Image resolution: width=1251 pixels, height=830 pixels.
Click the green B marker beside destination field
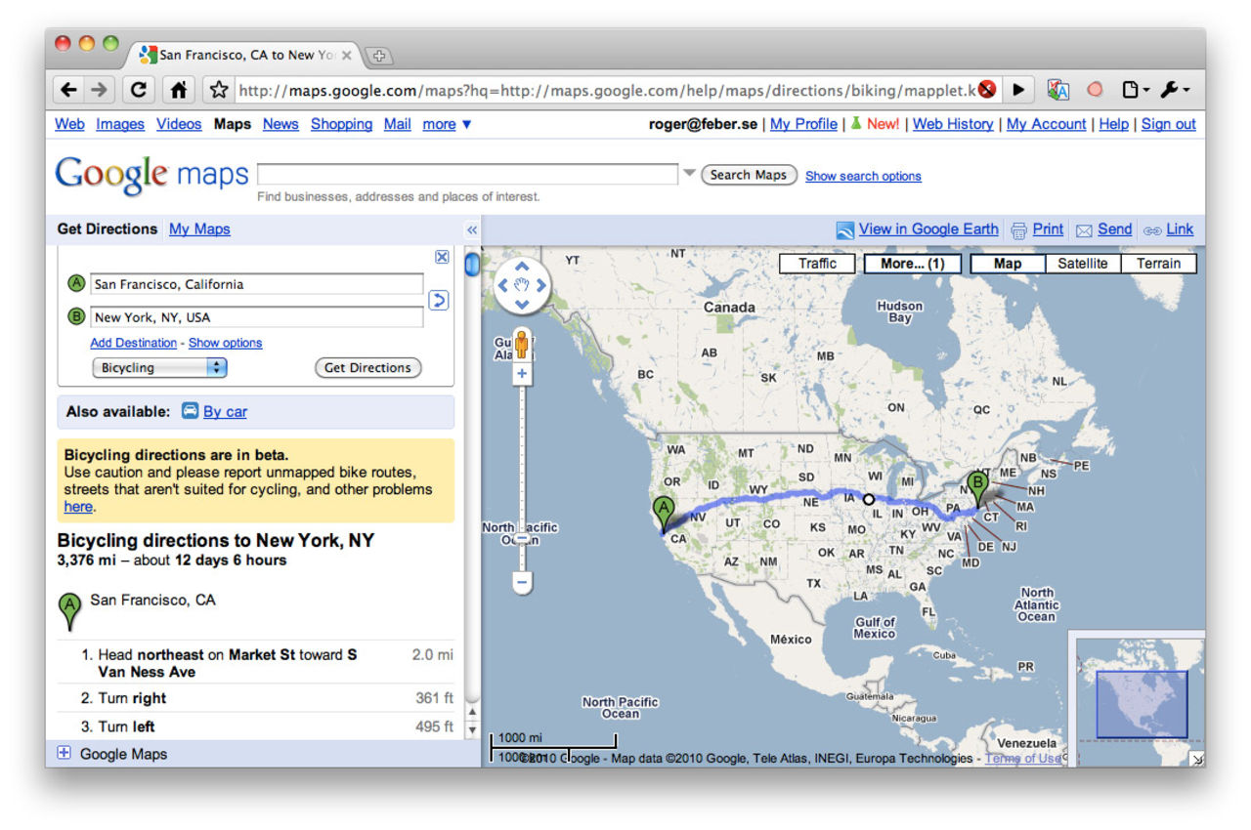pos(76,316)
